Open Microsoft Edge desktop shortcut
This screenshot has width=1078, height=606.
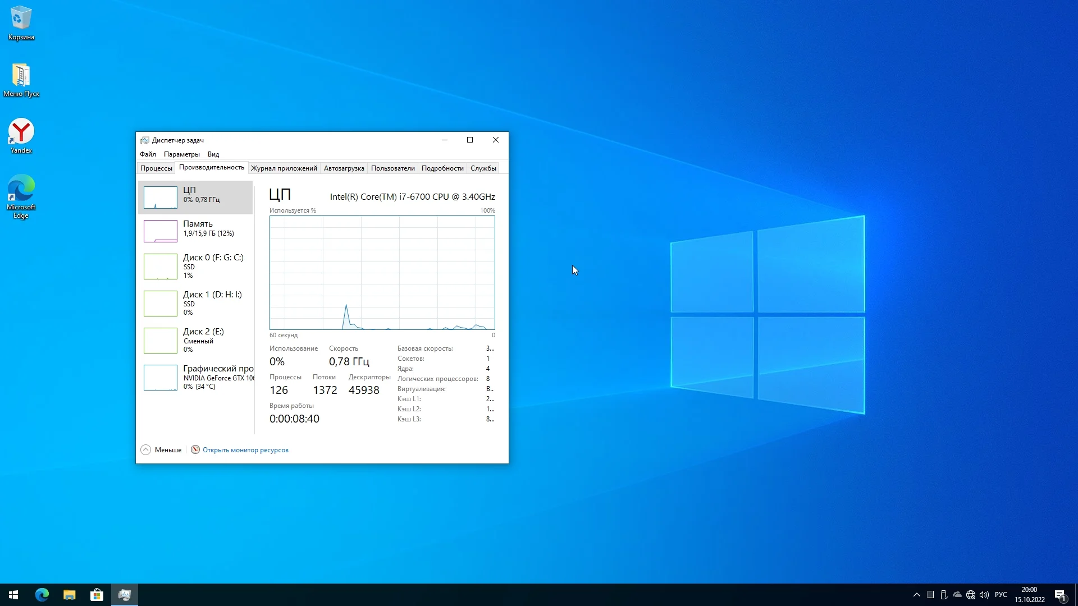(x=21, y=195)
